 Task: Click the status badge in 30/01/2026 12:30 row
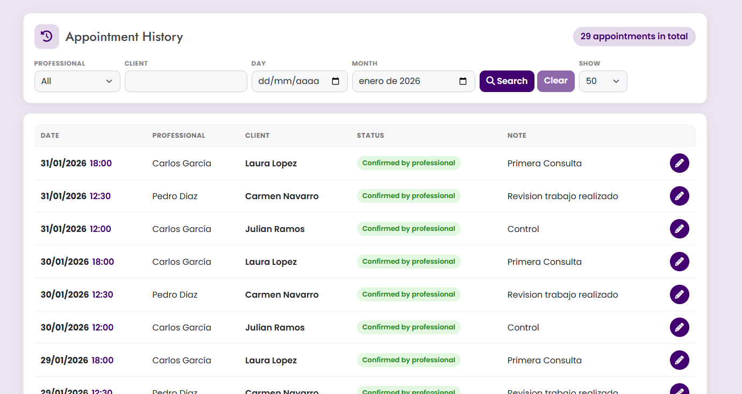(409, 294)
